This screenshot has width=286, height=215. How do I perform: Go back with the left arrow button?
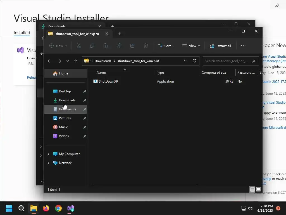[x=49, y=61]
